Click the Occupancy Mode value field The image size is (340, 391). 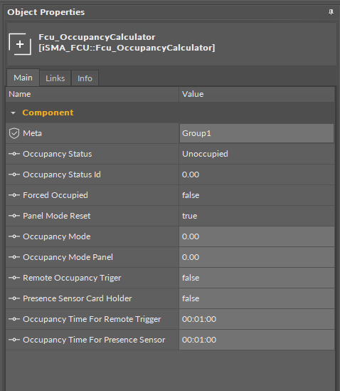(x=257, y=236)
